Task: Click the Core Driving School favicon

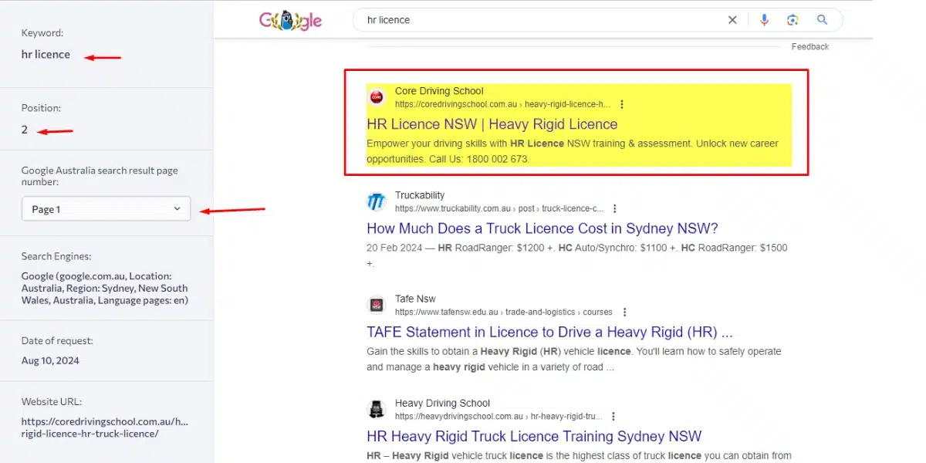Action: click(x=377, y=97)
